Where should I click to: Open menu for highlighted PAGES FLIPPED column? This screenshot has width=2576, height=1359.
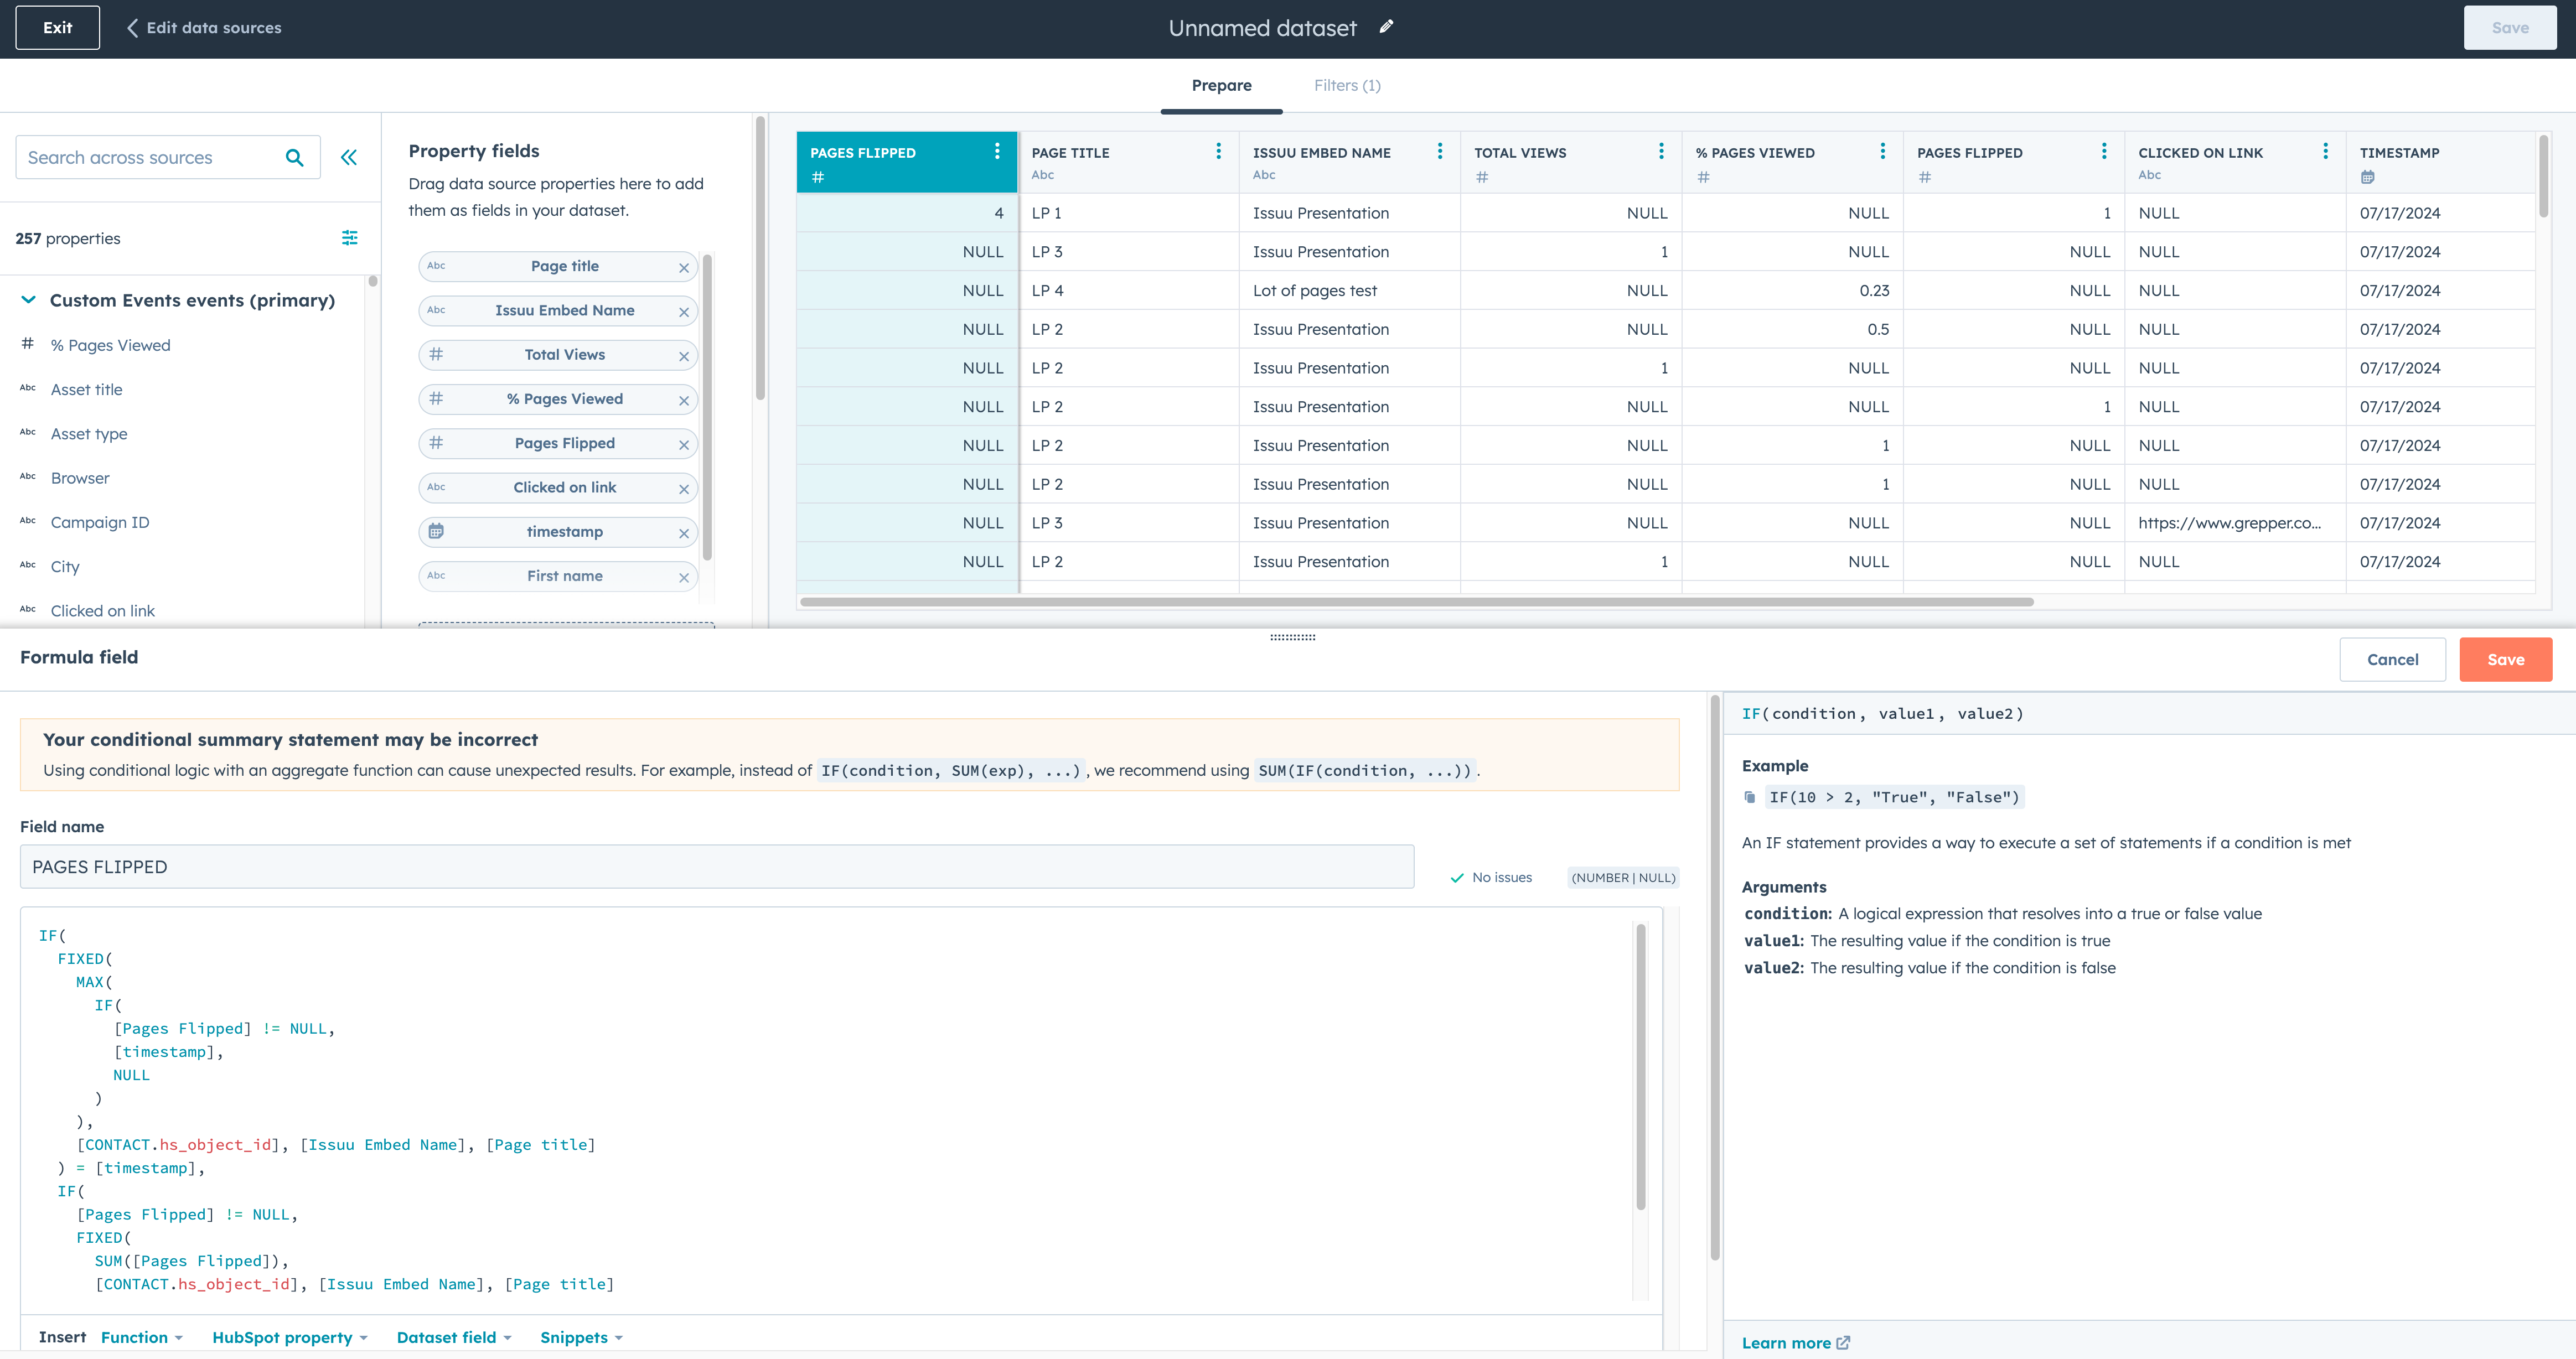pos(997,151)
